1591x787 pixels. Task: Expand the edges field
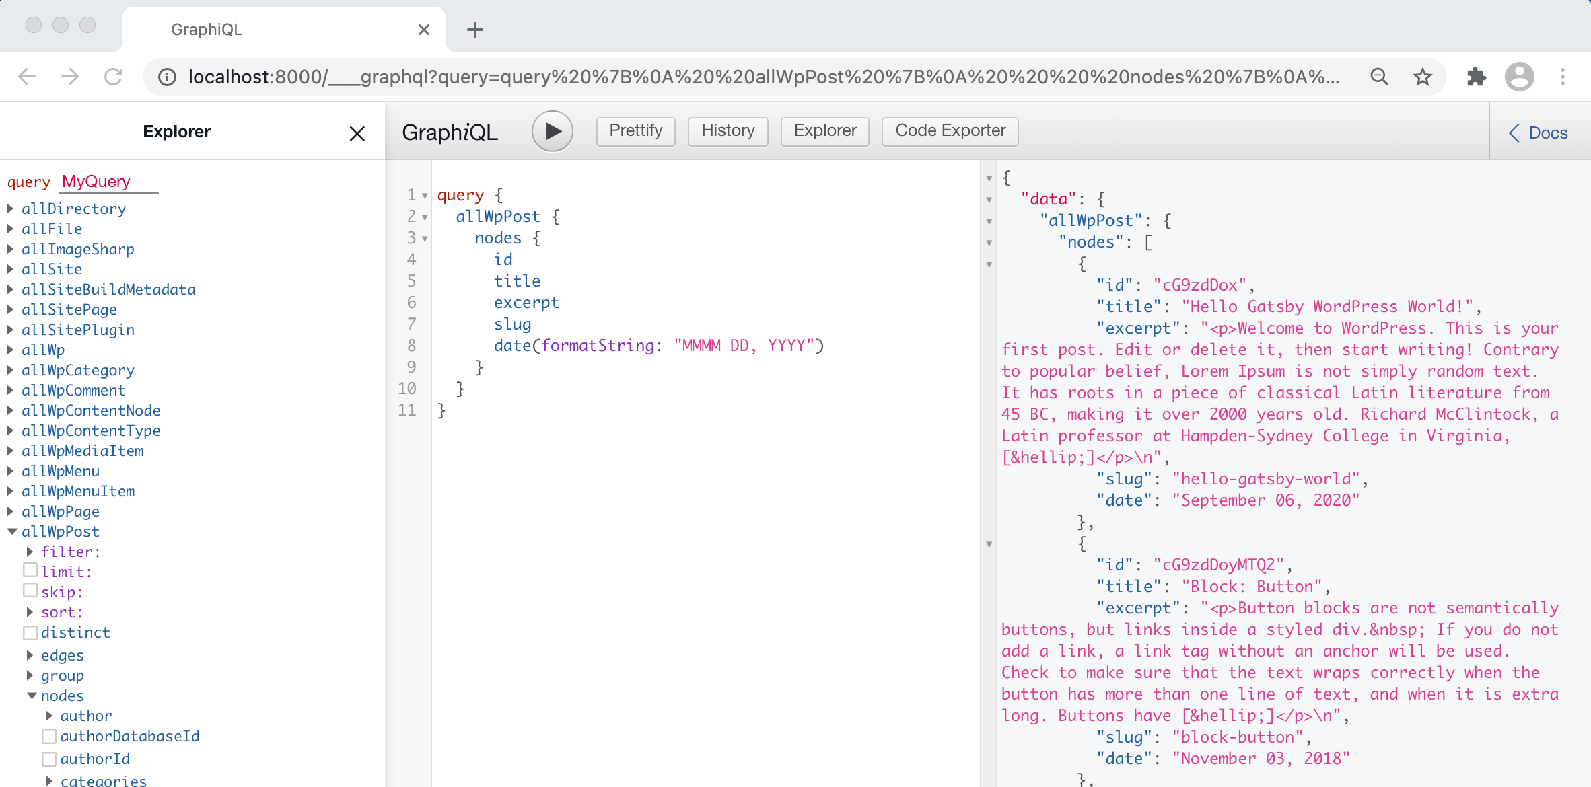click(30, 655)
